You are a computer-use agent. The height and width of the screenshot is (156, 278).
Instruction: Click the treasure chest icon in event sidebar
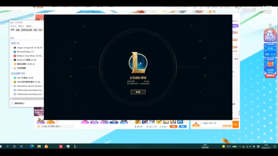pos(270,64)
